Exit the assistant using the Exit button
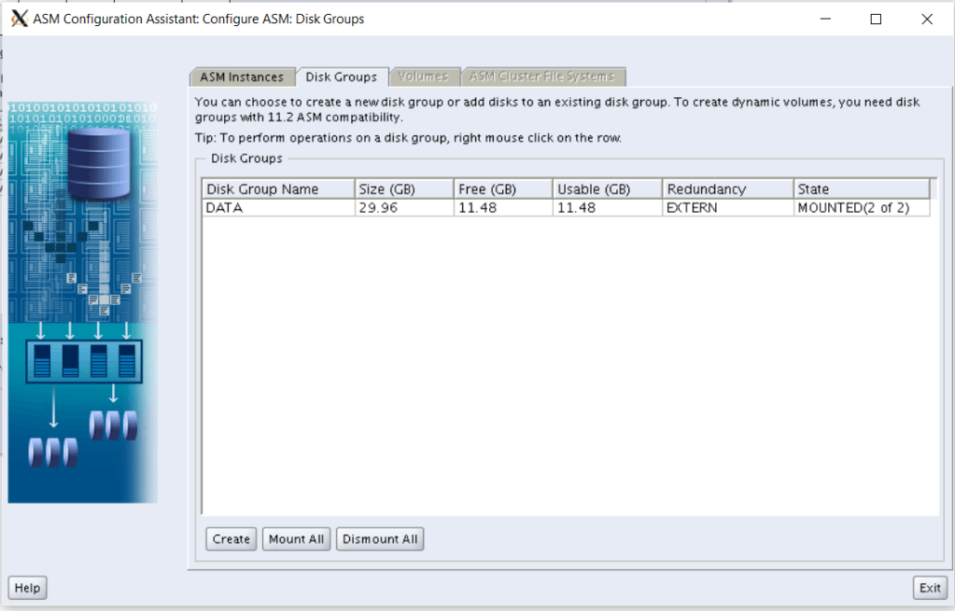This screenshot has height=611, width=955. (x=929, y=588)
